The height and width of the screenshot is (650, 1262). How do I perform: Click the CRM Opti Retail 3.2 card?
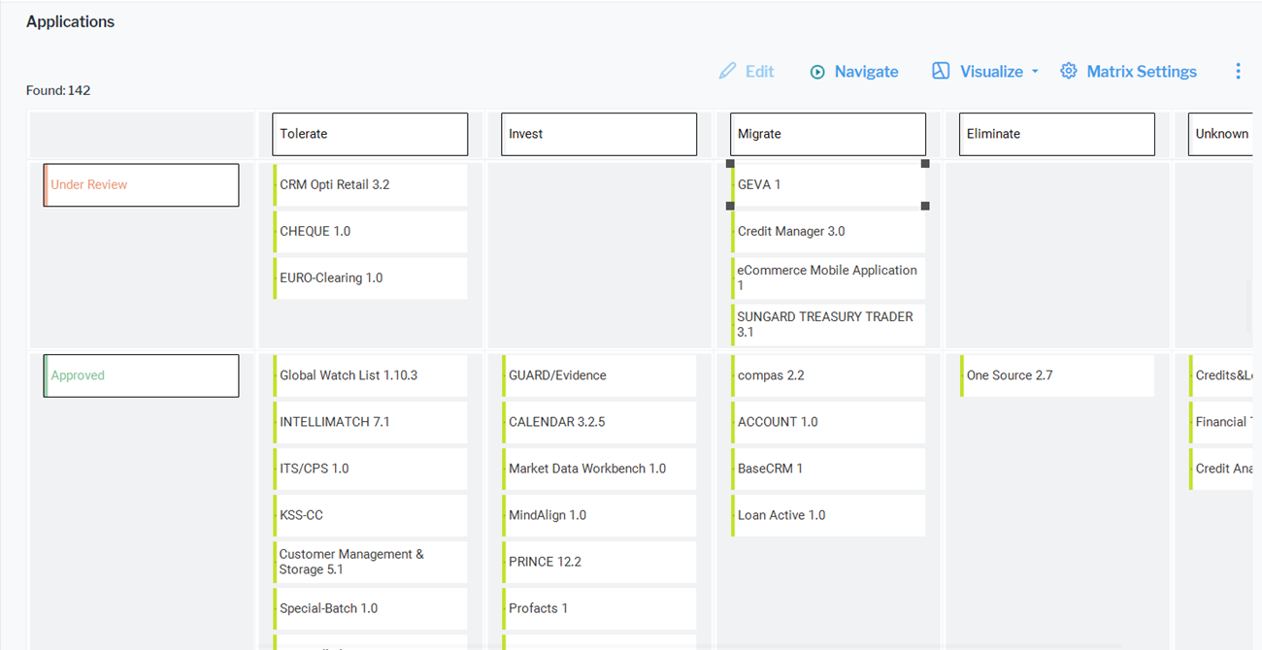click(x=370, y=184)
